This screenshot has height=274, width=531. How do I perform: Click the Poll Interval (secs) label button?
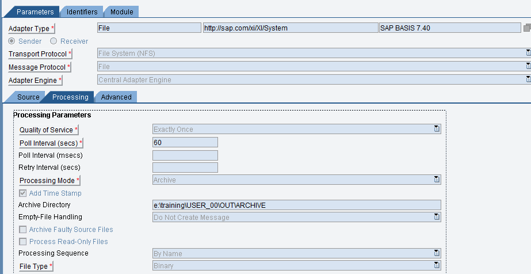tap(51, 143)
